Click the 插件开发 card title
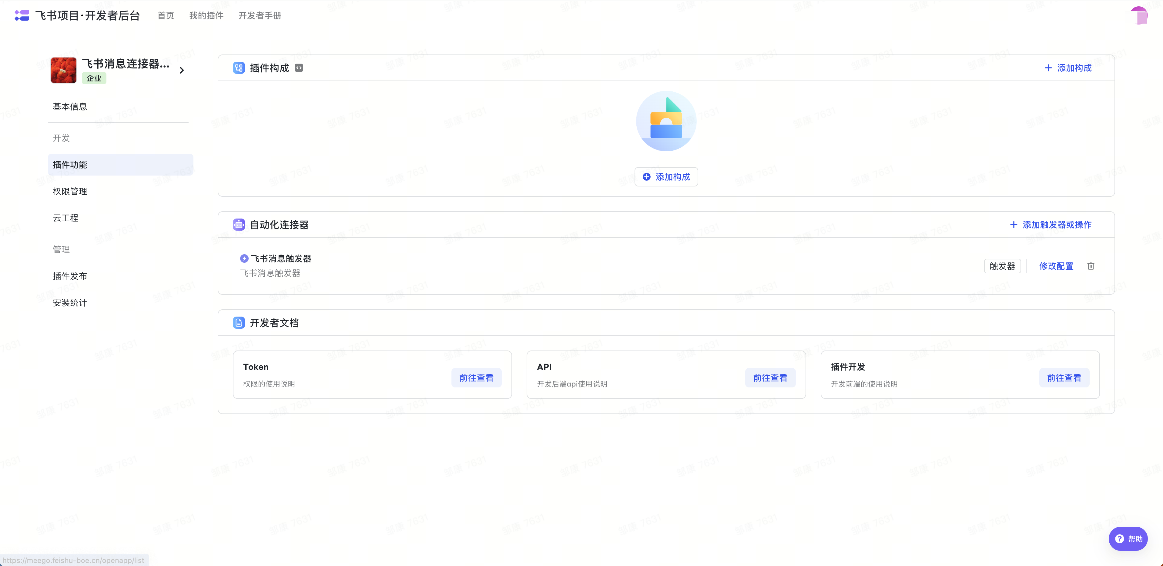The width and height of the screenshot is (1163, 566). click(848, 367)
